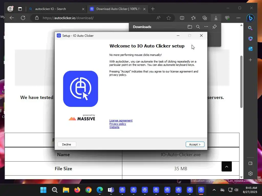
Task: Open Microsoft 365 sidebar icon
Action: pos(250,39)
